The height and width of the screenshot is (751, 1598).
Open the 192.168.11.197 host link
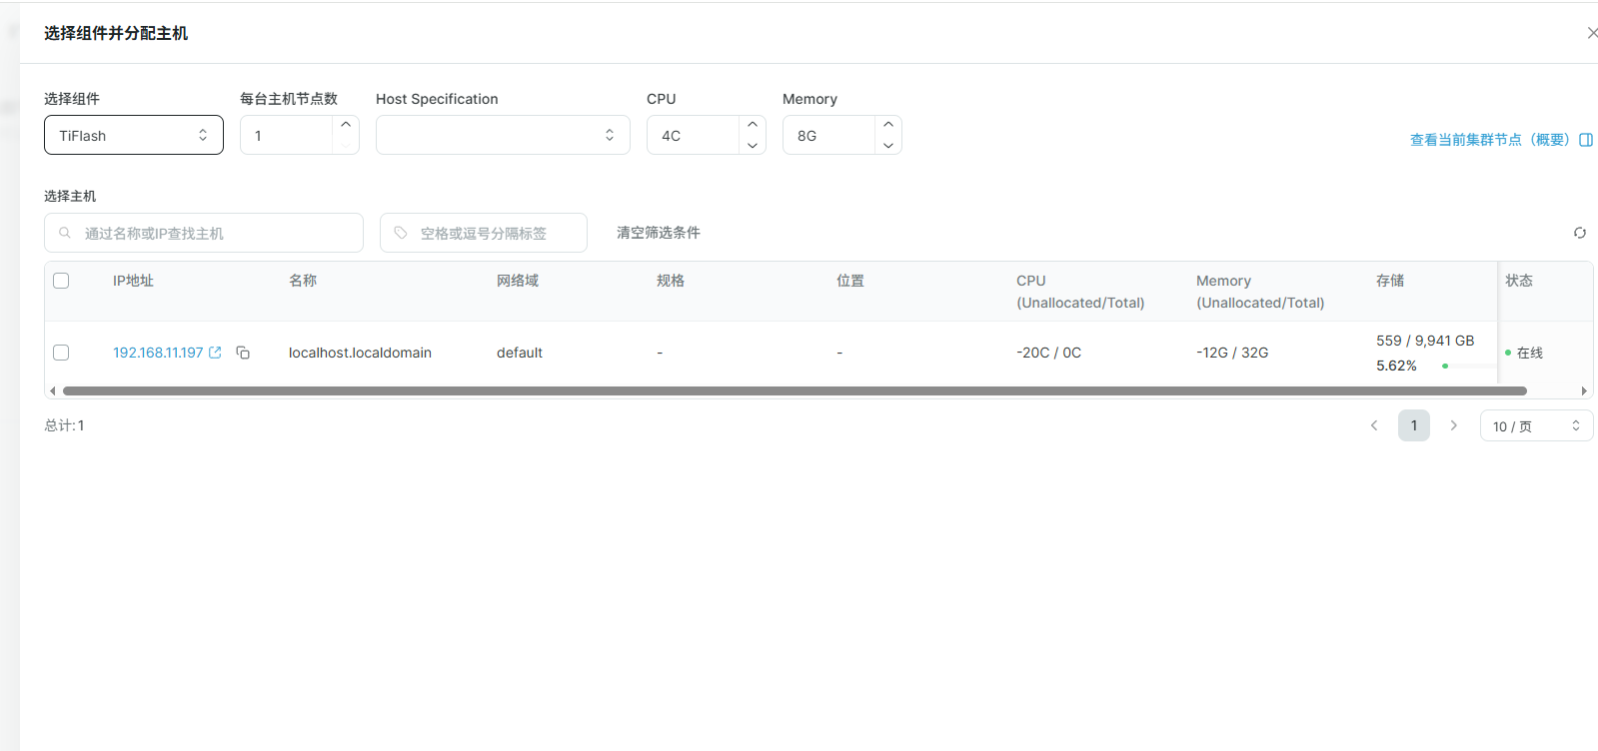point(158,353)
